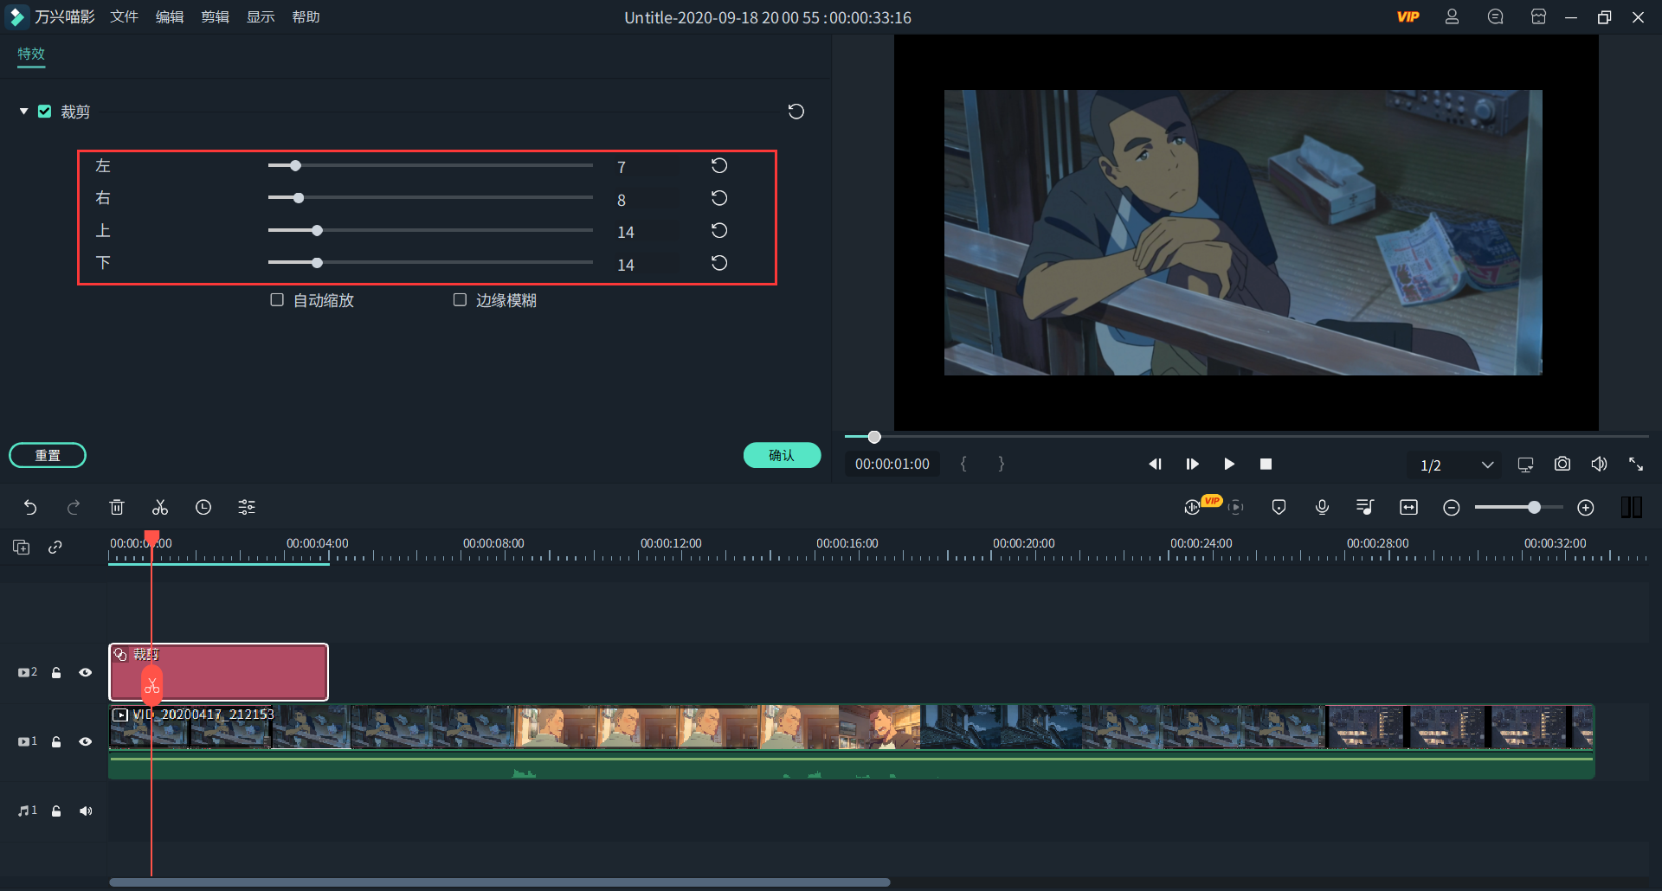The width and height of the screenshot is (1662, 891).
Task: Open the 剪辑 menu
Action: (x=215, y=17)
